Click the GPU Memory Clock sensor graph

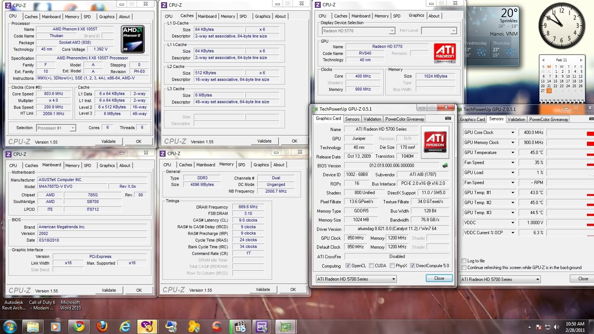570,143
